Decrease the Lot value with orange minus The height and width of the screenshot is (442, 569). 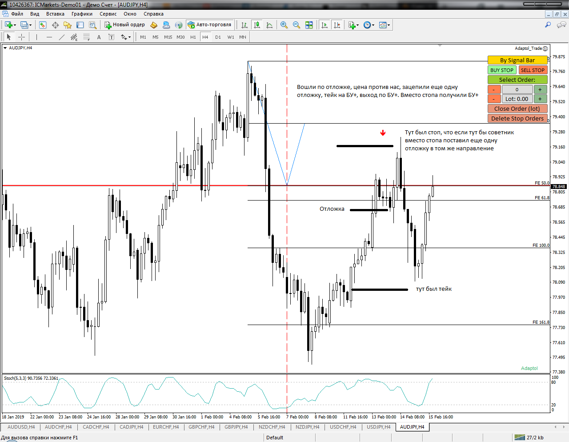pyautogui.click(x=494, y=99)
